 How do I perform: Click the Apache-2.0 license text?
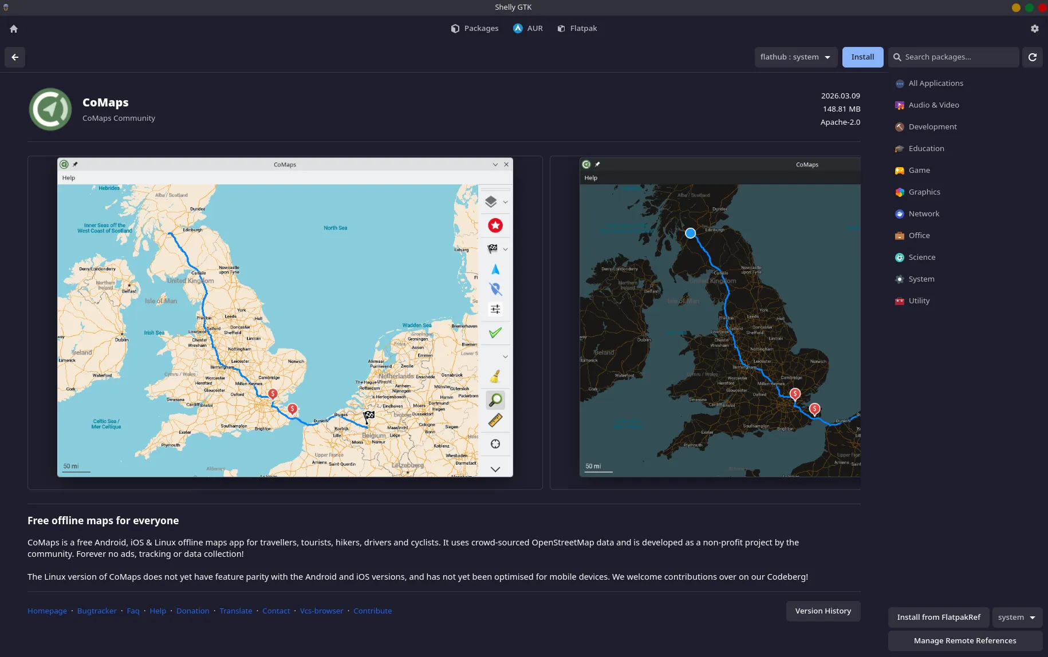840,122
